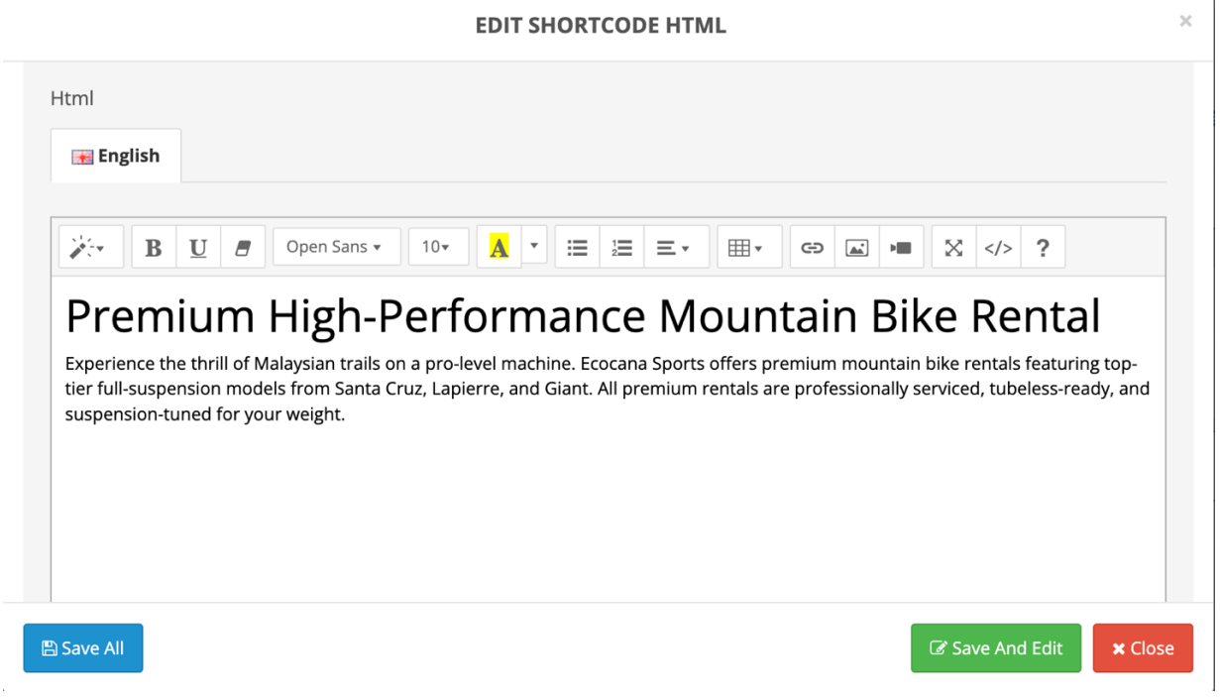1220x697 pixels.
Task: Open the table insert dropdown
Action: click(x=747, y=248)
